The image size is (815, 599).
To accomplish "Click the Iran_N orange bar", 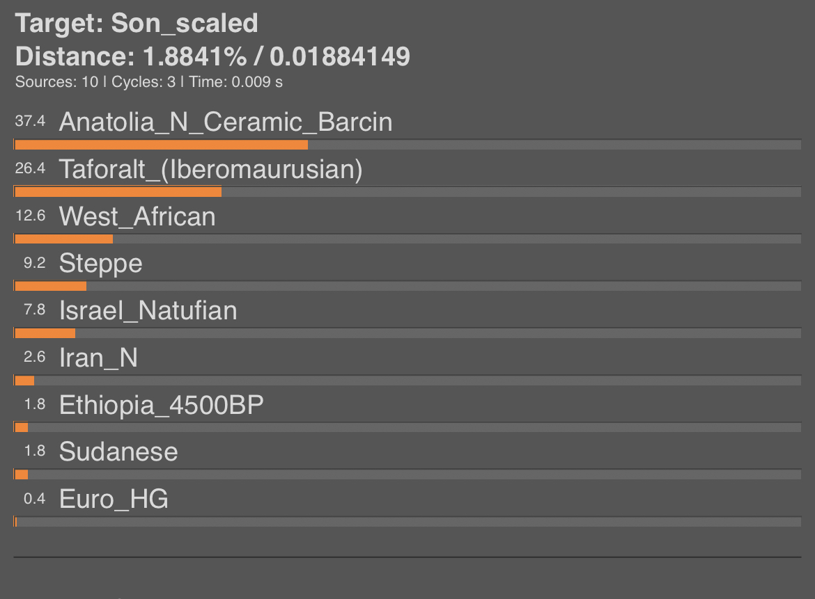I will (x=24, y=381).
